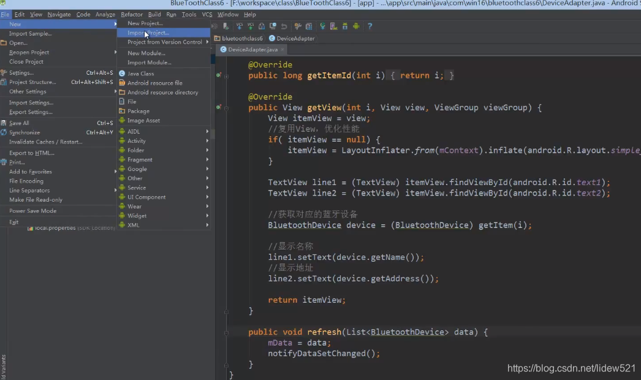The image size is (641, 380).
Task: Select Import Module menu item
Action: (x=164, y=63)
